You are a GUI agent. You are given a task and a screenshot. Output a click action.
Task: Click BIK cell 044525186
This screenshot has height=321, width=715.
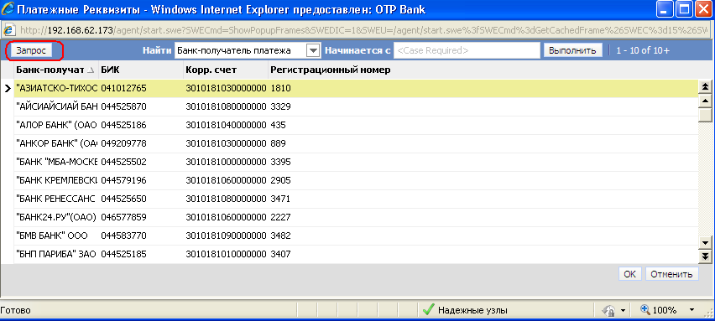pos(123,125)
